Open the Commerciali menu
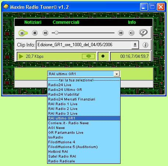 click(x=66, y=22)
